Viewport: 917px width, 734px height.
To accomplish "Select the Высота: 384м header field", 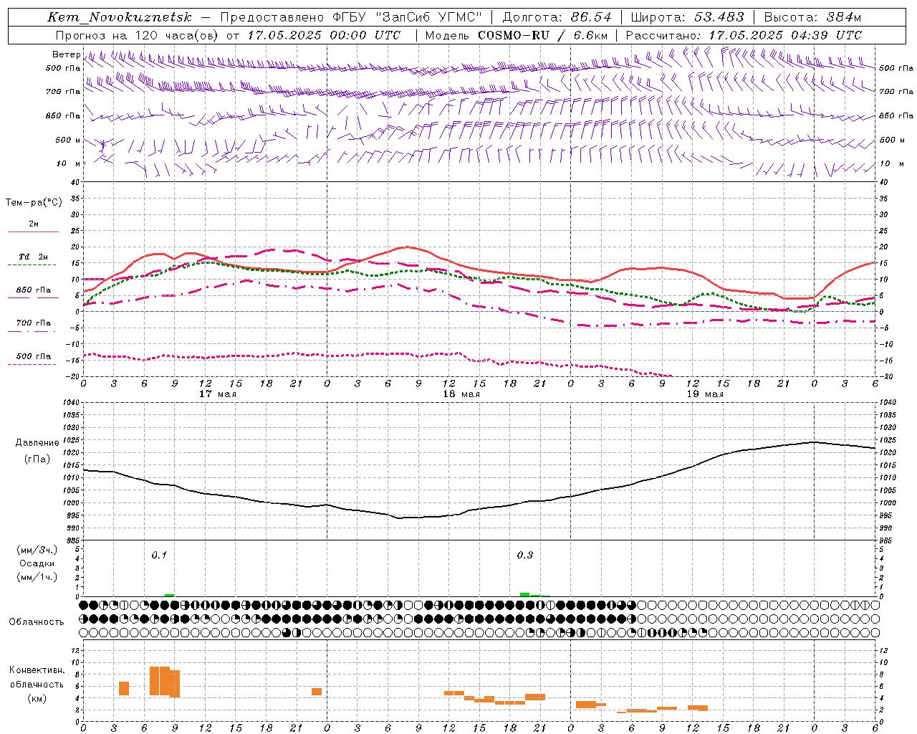I will 812,17.
